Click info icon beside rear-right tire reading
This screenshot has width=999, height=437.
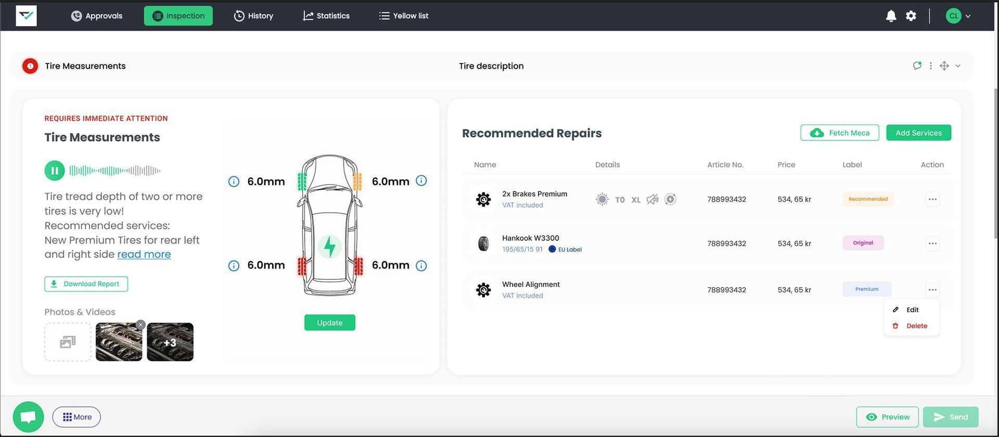coord(421,266)
